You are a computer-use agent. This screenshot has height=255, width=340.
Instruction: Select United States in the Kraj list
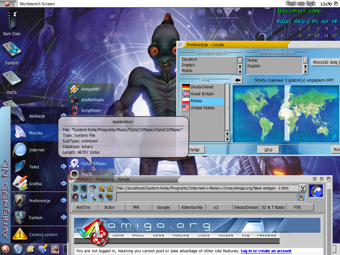(203, 108)
